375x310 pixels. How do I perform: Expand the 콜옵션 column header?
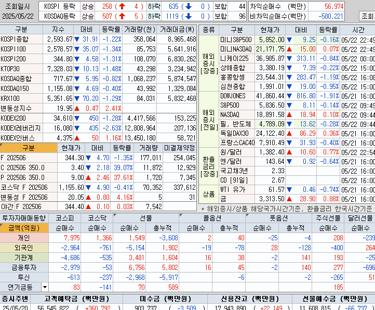[x=212, y=218]
